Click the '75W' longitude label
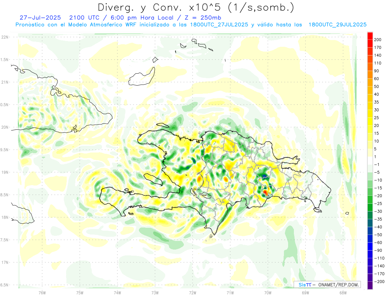Image resolution: width=385 pixels, height=297 pixels. coord(80,293)
